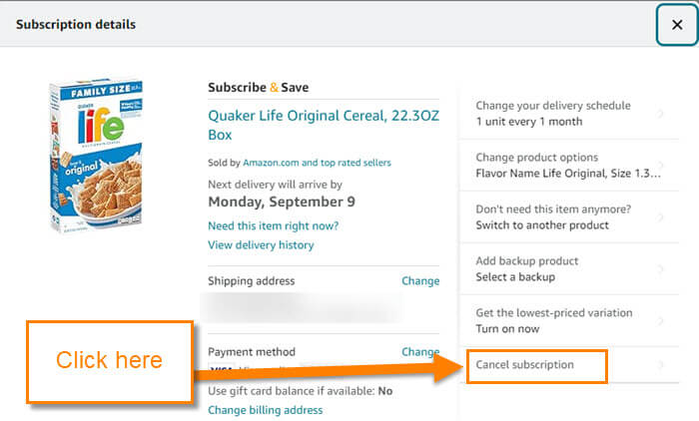Image resolution: width=699 pixels, height=421 pixels.
Task: Open Amazon.com and top rated sellers link
Action: (317, 163)
